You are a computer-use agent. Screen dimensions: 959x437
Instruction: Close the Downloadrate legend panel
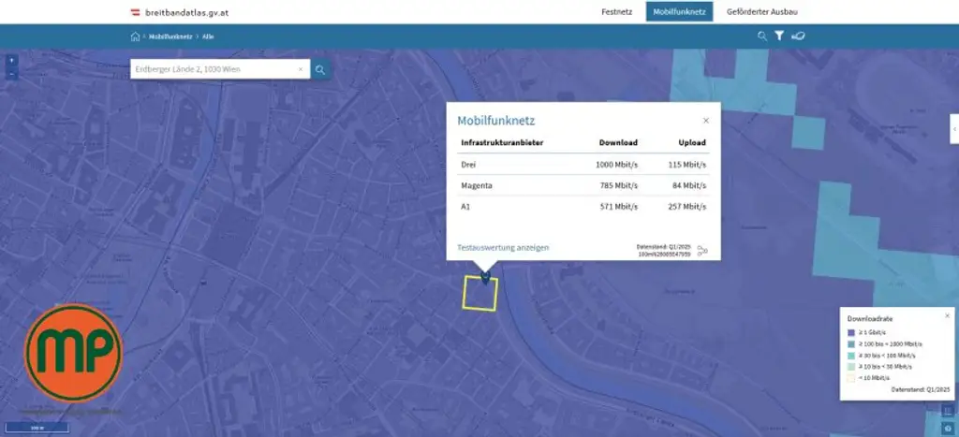947,316
